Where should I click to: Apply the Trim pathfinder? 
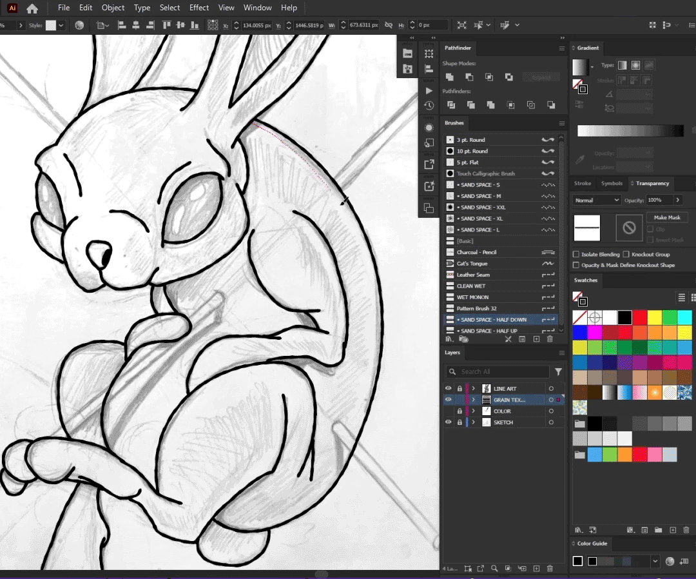point(471,105)
